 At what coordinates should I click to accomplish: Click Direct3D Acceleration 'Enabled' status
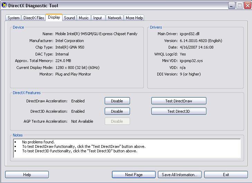click(78, 111)
